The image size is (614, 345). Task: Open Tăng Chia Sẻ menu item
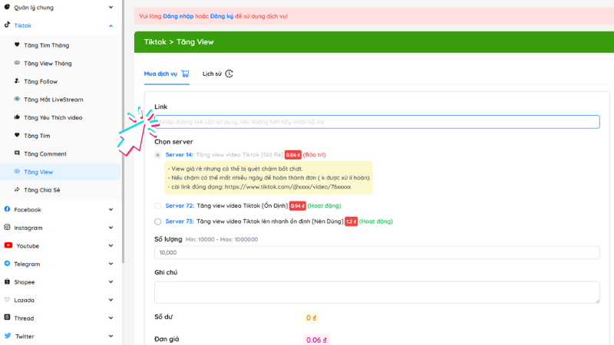pos(61,189)
